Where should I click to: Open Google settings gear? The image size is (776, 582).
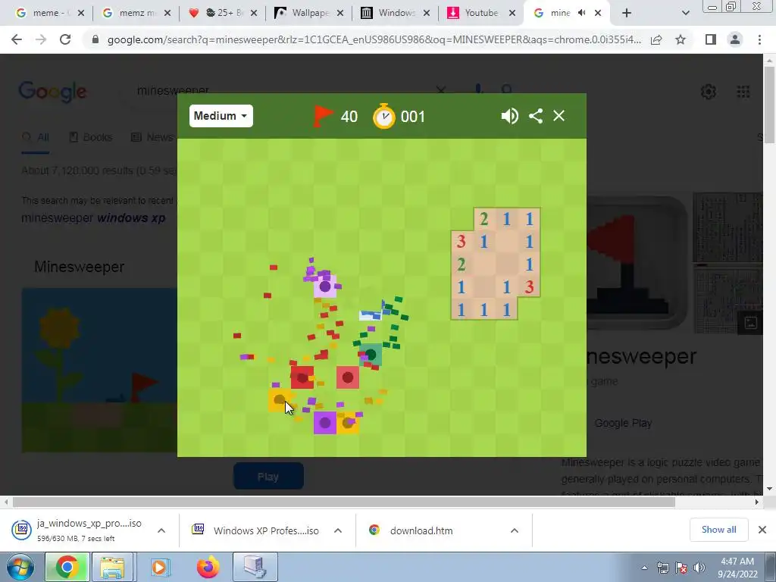[x=709, y=92]
